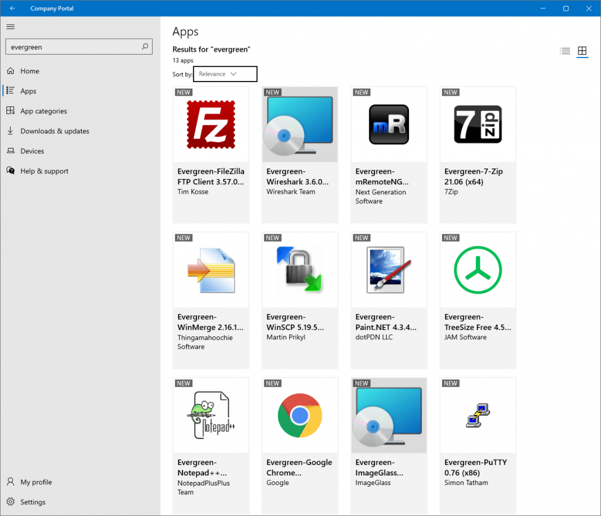
Task: Open the FileZilla app icon
Action: [x=211, y=124]
